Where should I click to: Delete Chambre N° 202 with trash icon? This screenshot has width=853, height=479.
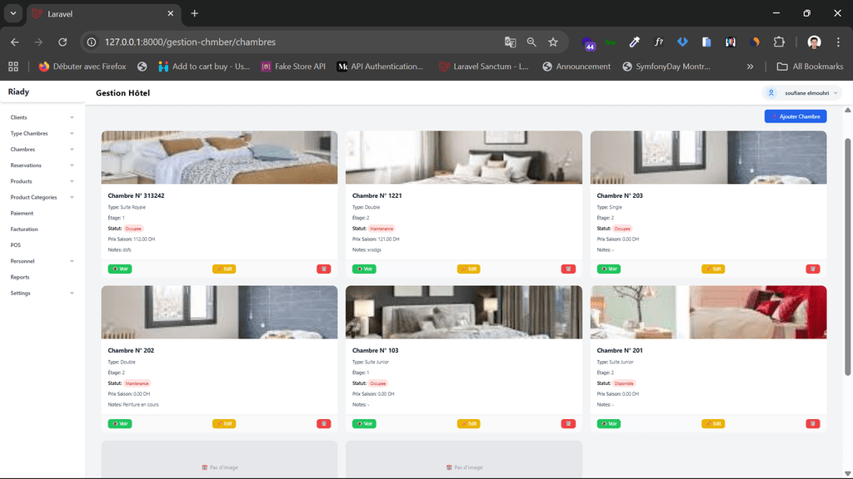[x=324, y=423]
